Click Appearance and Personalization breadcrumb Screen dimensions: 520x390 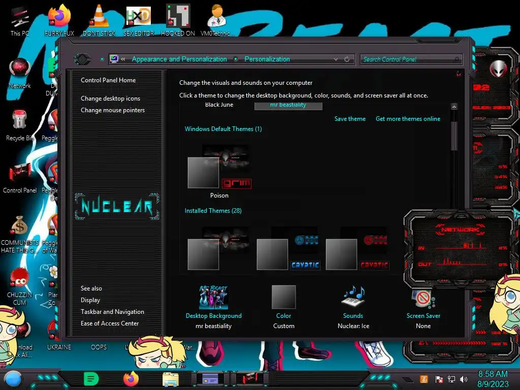179,59
